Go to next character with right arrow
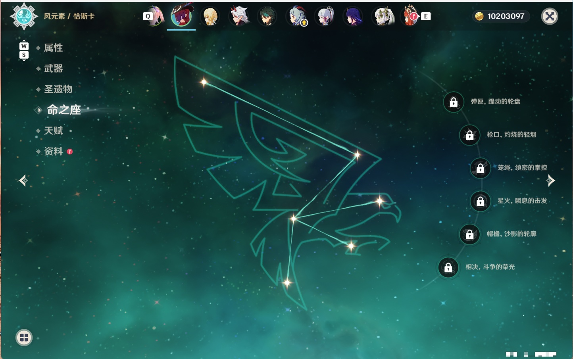 (x=550, y=180)
